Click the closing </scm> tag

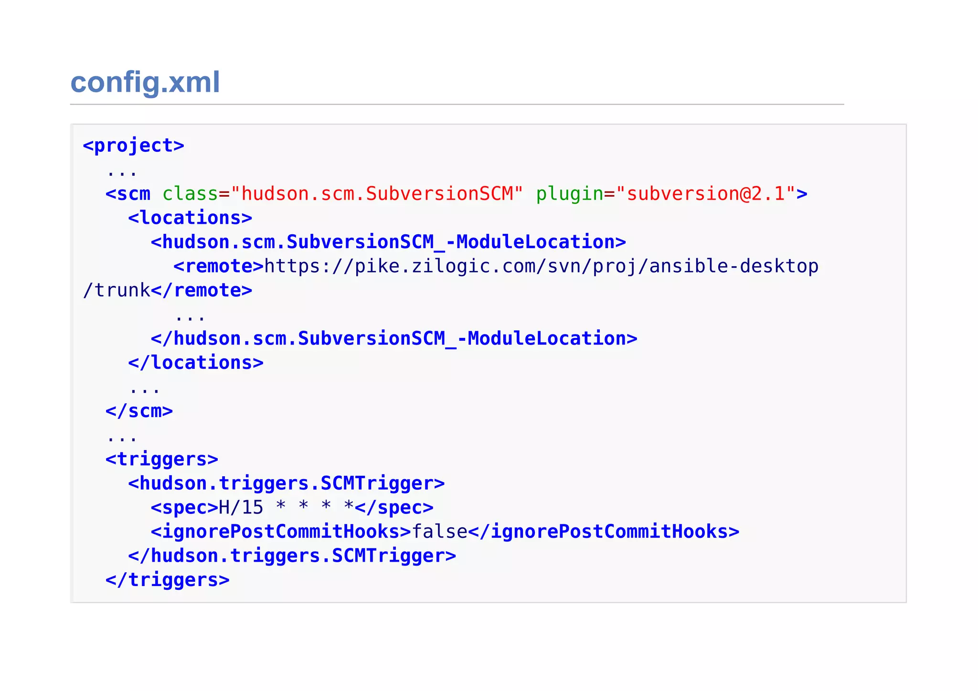[139, 411]
